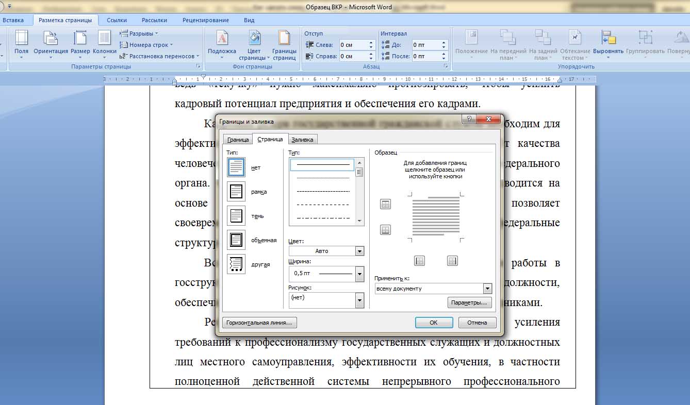Viewport: 690px width, 405px height.
Task: Increase the Слева indent with up arrow
Action: tap(371, 43)
